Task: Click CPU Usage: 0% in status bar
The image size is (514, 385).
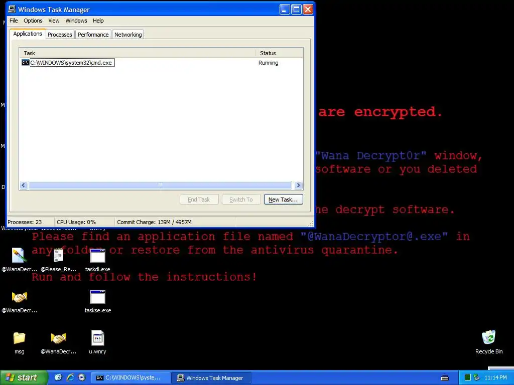Action: point(76,222)
